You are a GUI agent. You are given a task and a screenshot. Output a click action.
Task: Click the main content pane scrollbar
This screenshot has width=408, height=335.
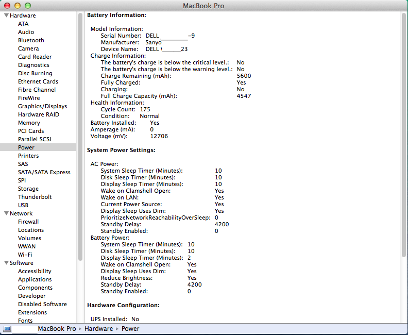point(403,155)
